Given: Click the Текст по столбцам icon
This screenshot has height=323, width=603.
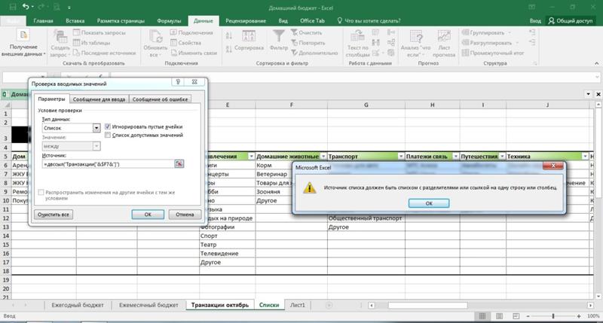Looking at the screenshot, I should point(357,38).
